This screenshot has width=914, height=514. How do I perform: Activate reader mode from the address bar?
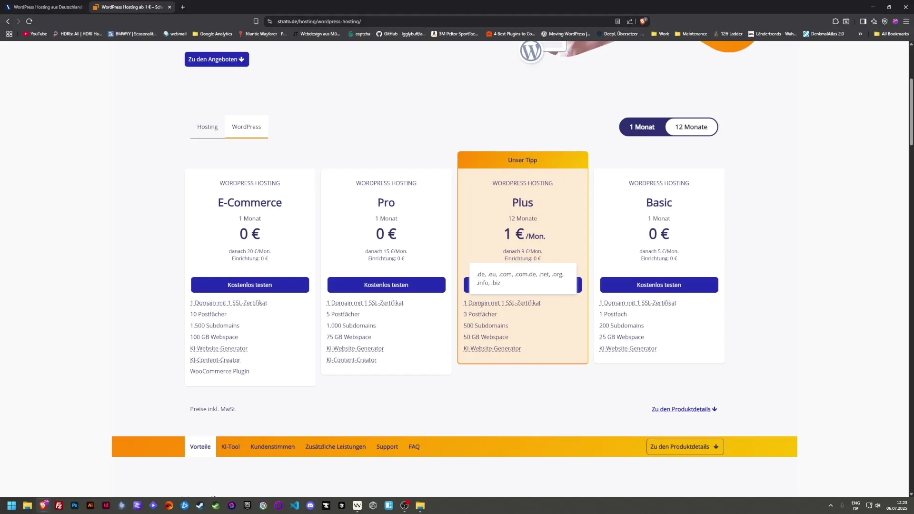coord(617,21)
